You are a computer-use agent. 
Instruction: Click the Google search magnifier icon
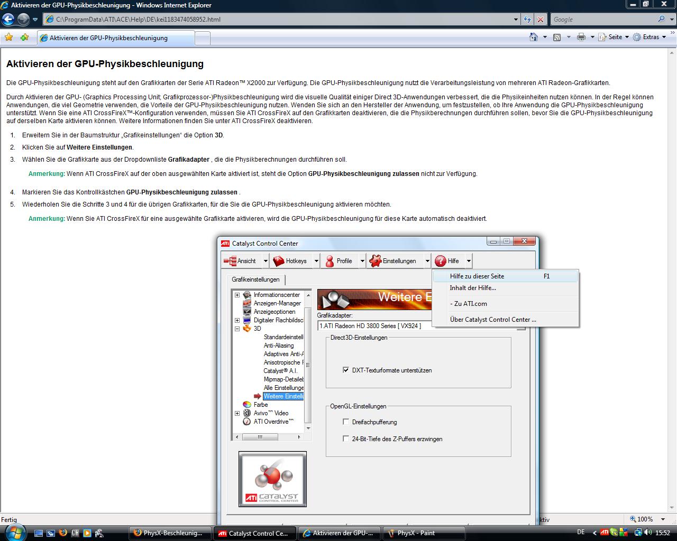point(661,19)
